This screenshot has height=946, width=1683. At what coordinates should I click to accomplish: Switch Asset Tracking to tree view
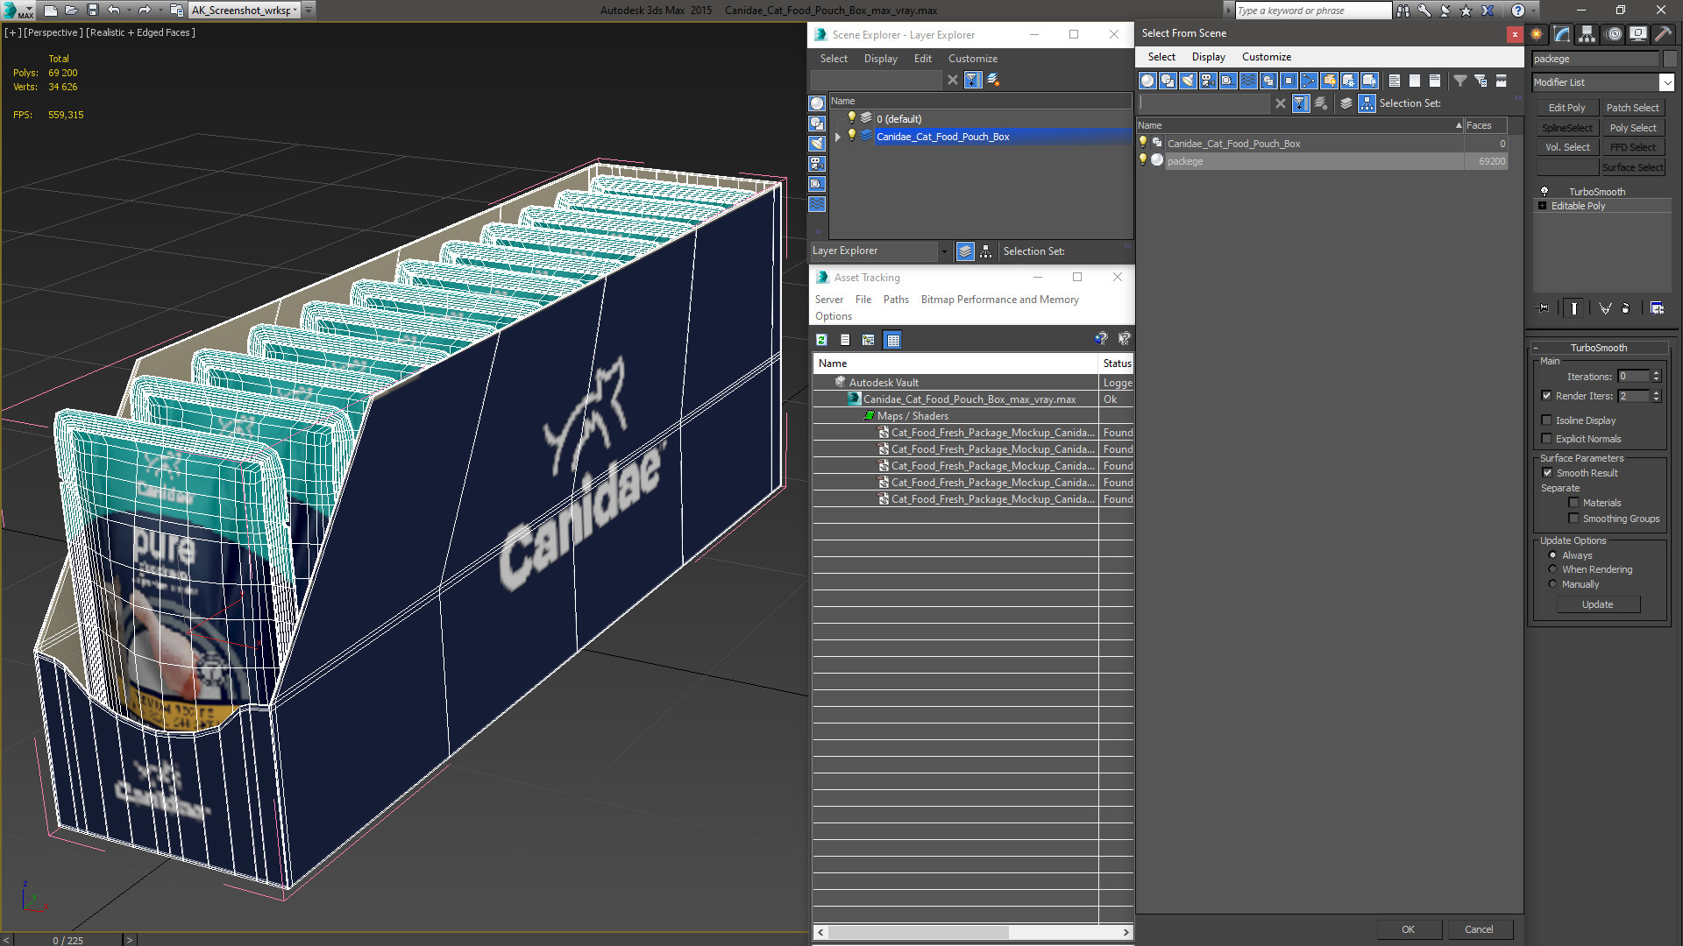868,340
